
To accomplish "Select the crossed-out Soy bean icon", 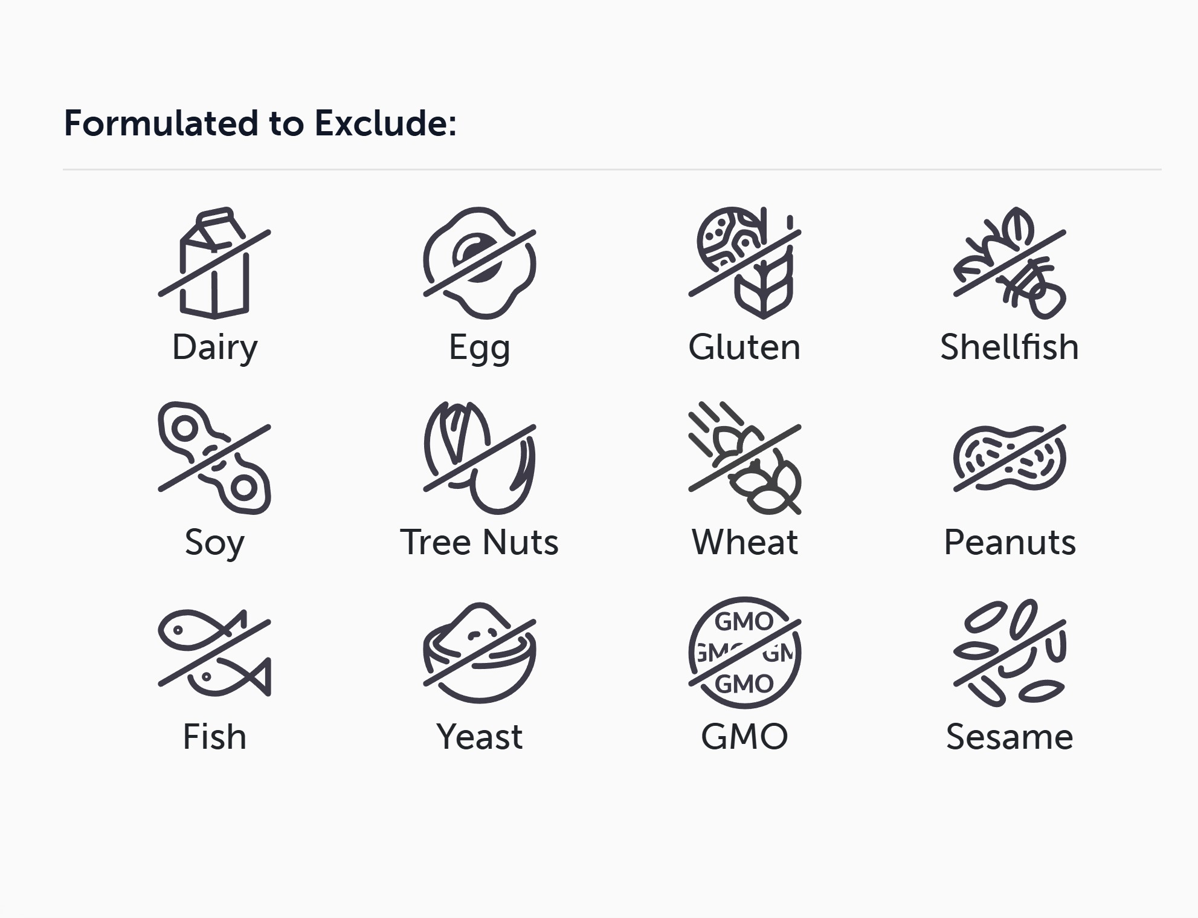I will (214, 458).
